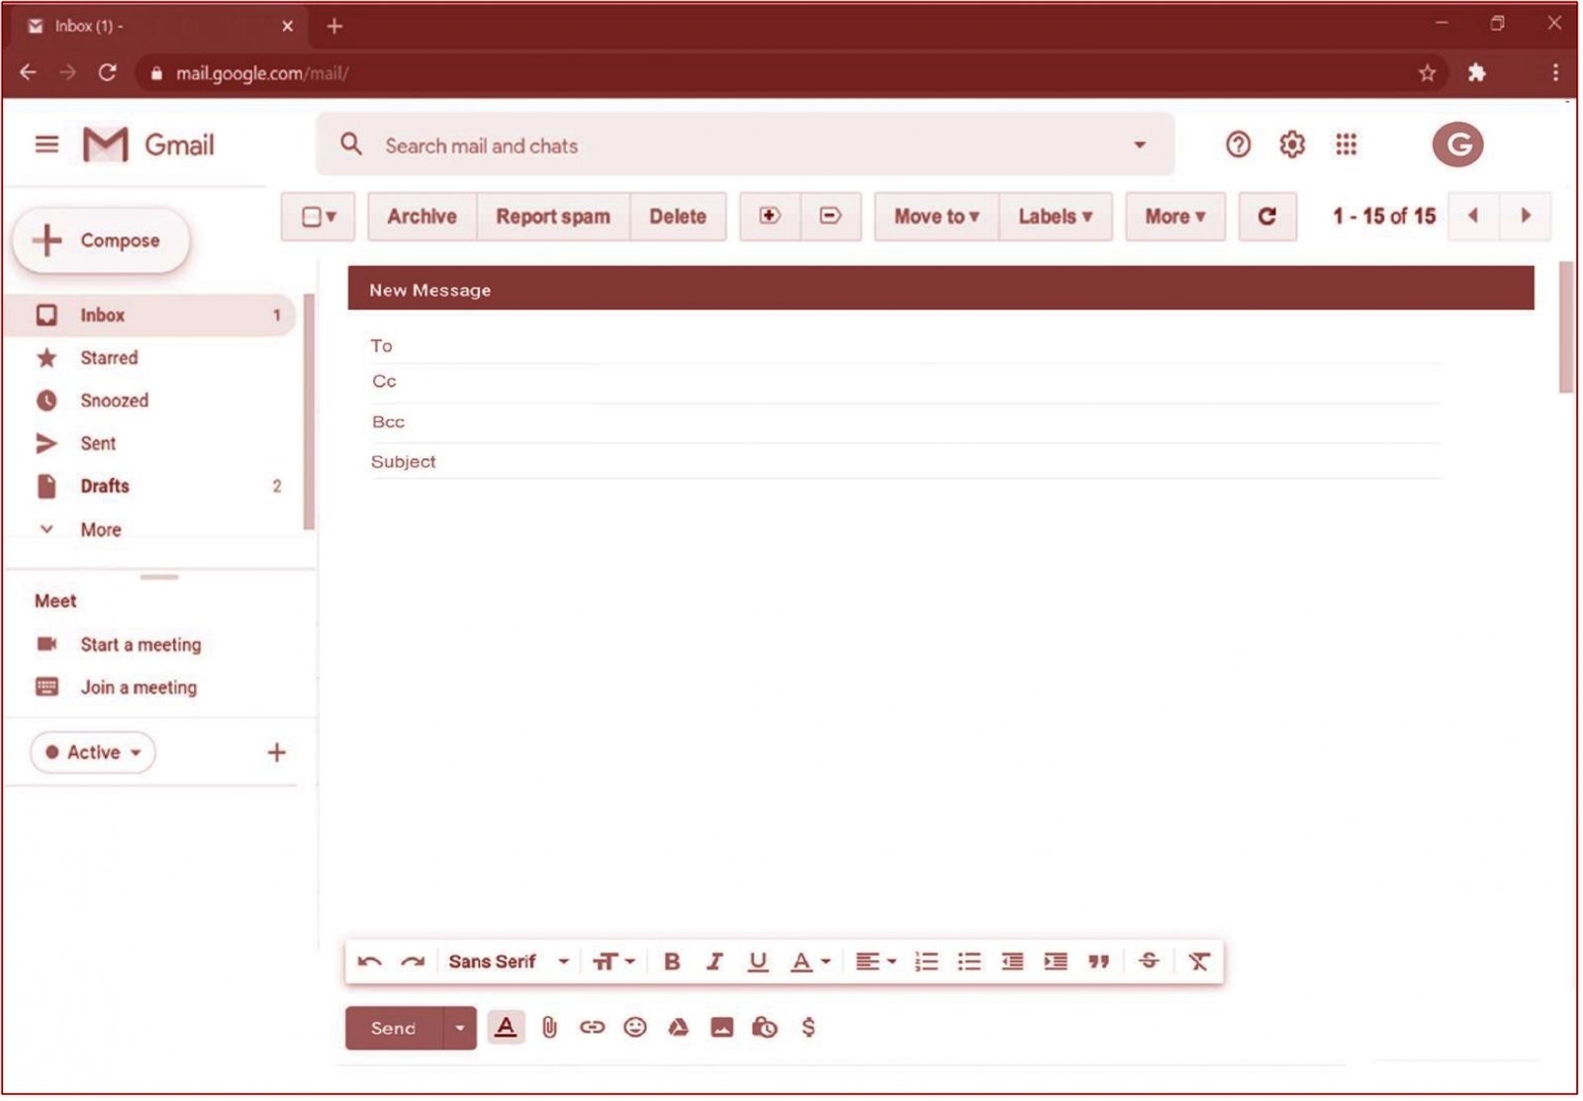The width and height of the screenshot is (1583, 1101).
Task: Decrease the indent
Action: pyautogui.click(x=1012, y=962)
